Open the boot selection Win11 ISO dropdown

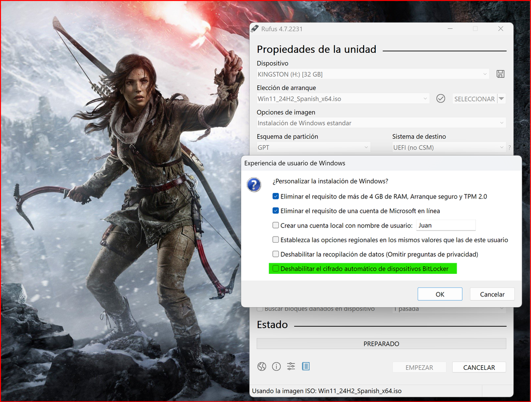(x=343, y=98)
